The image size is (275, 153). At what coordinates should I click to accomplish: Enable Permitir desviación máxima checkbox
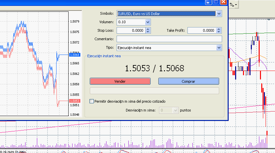pyautogui.click(x=92, y=101)
